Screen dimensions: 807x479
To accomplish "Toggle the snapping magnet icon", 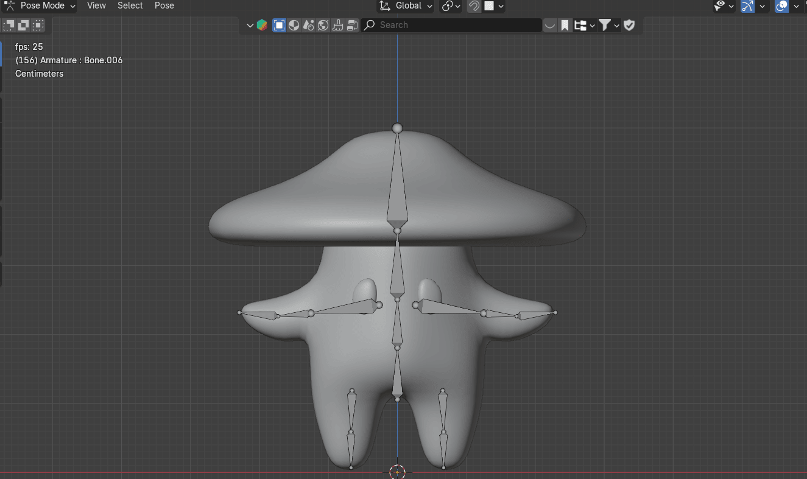I will pos(474,6).
